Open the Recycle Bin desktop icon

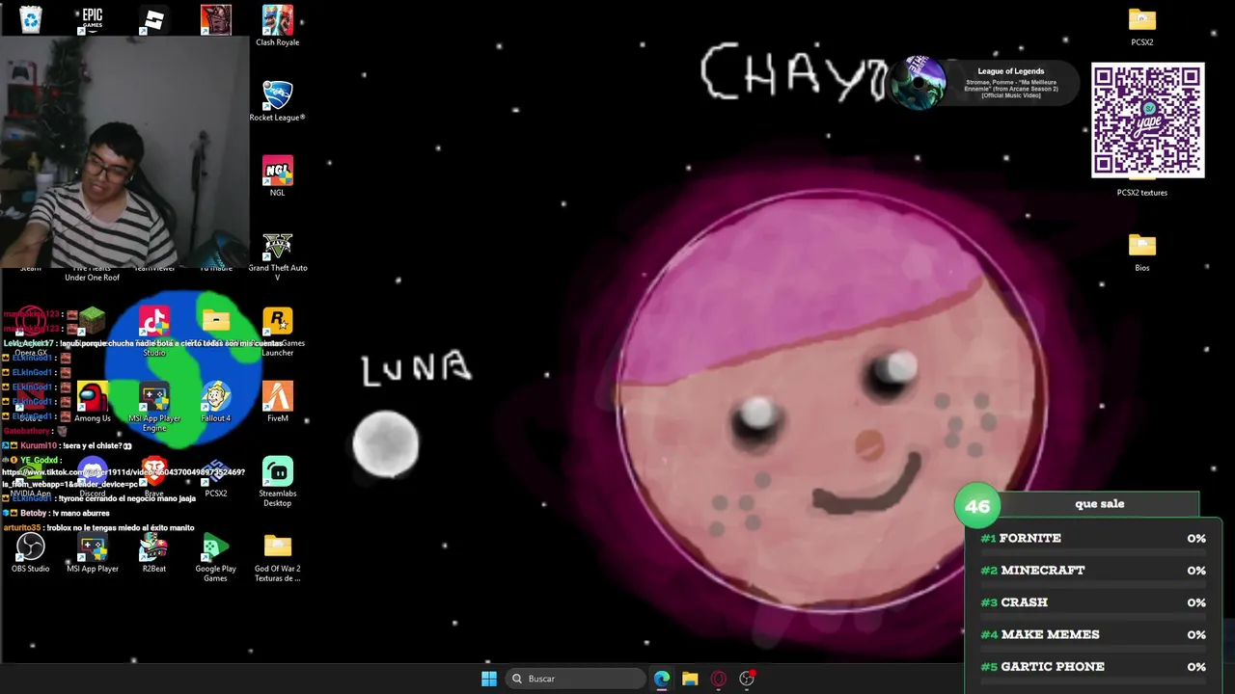(31, 19)
